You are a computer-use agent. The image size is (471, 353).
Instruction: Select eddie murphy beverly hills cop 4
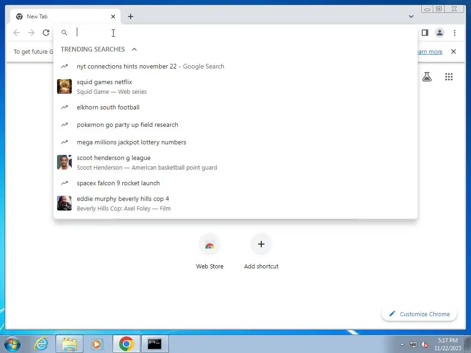(235, 204)
